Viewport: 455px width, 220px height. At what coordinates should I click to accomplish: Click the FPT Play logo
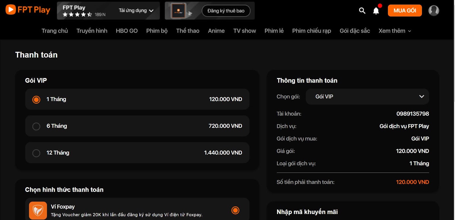tap(28, 10)
